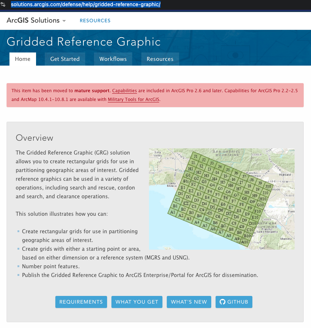Click the WHAT'S NEW button
311x328 pixels.
189,302
